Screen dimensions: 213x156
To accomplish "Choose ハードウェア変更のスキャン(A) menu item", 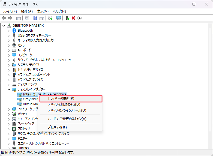I will pyautogui.click(x=70, y=119).
